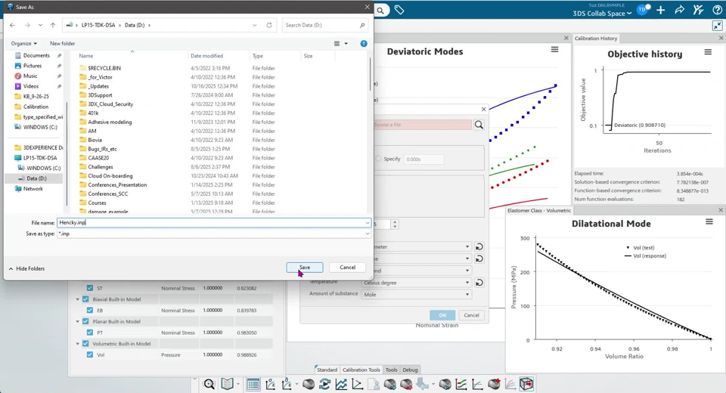Click the cube with red arrow export icon

(526, 384)
